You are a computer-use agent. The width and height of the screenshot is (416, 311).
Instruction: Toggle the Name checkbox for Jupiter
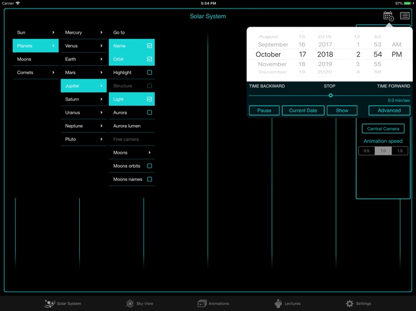click(149, 46)
